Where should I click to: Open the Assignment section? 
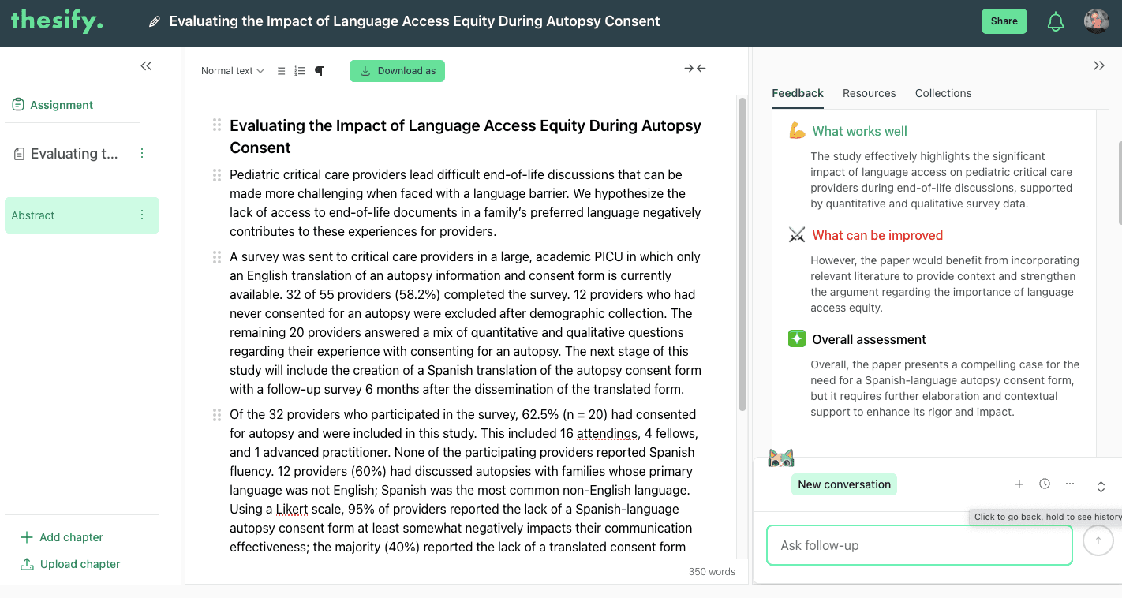[x=53, y=105]
